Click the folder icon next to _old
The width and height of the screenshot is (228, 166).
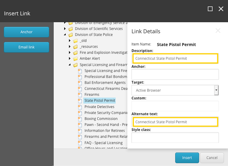pyautogui.click(x=75, y=41)
